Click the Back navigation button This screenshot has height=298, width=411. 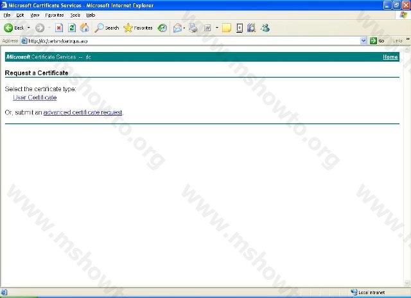click(14, 28)
